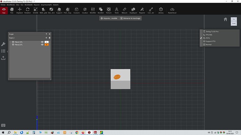The image size is (241, 135).
Task: Open File Explorer from the taskbar
Action: pyautogui.click(x=15, y=133)
